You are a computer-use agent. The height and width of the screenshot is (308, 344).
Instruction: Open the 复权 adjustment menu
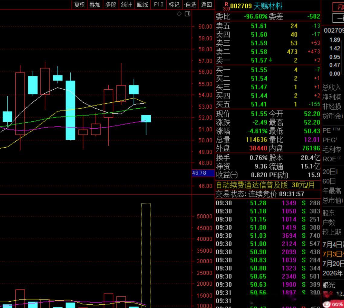coord(79,5)
